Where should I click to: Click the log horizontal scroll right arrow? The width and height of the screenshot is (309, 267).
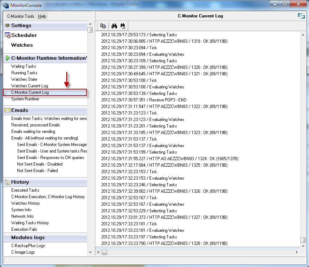(x=297, y=252)
